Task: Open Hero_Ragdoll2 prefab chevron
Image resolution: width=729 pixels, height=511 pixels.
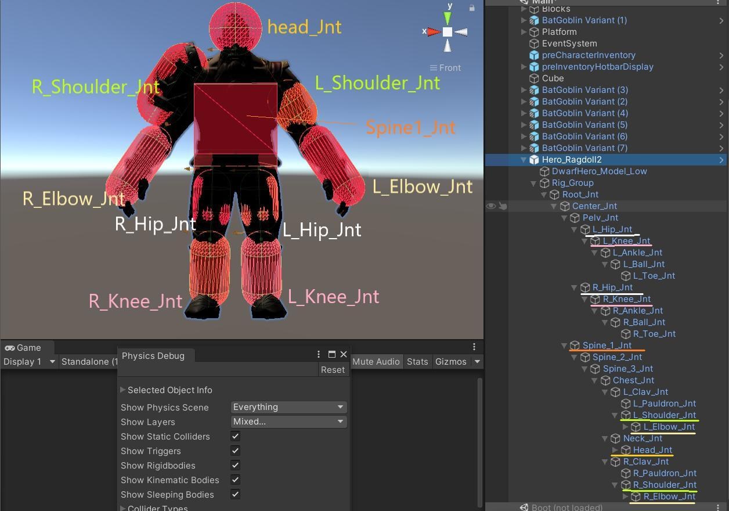Action: pos(721,160)
